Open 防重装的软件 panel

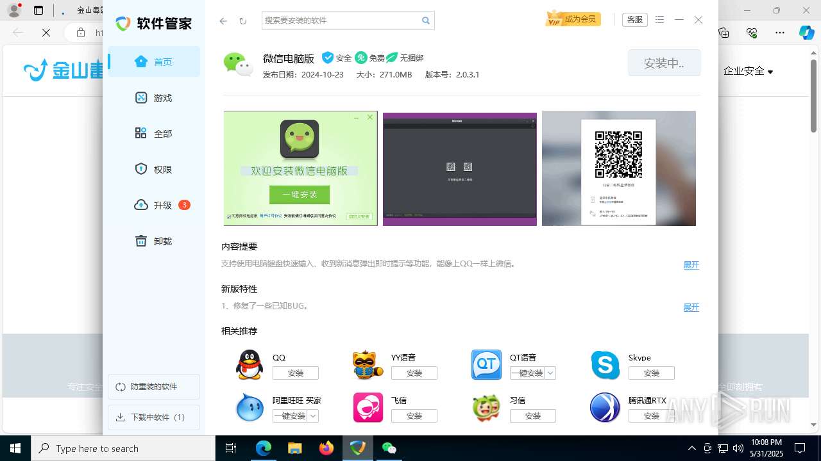coord(154,387)
